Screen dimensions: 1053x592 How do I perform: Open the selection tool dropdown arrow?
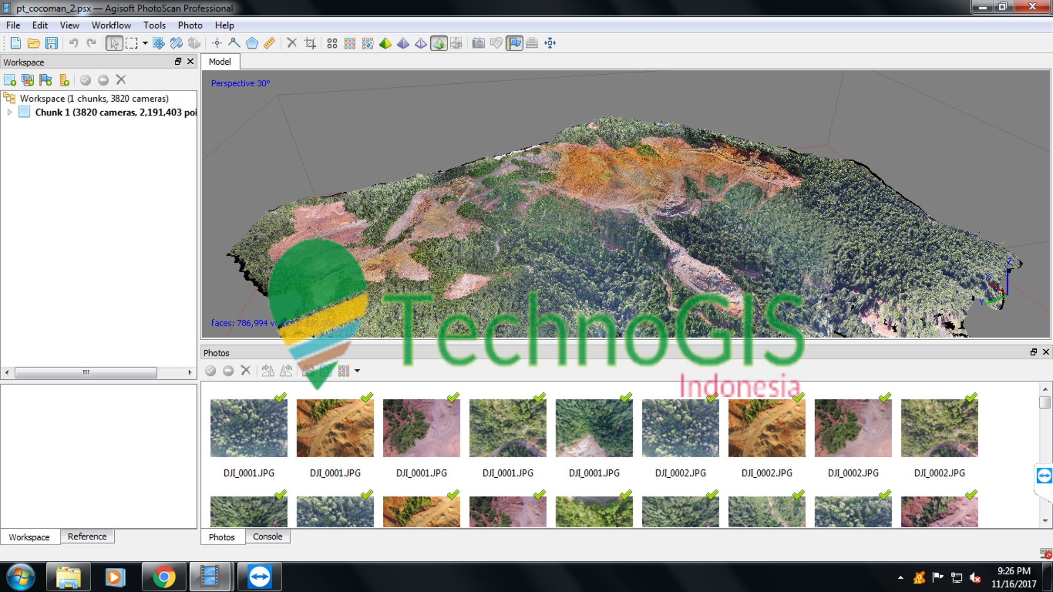145,43
